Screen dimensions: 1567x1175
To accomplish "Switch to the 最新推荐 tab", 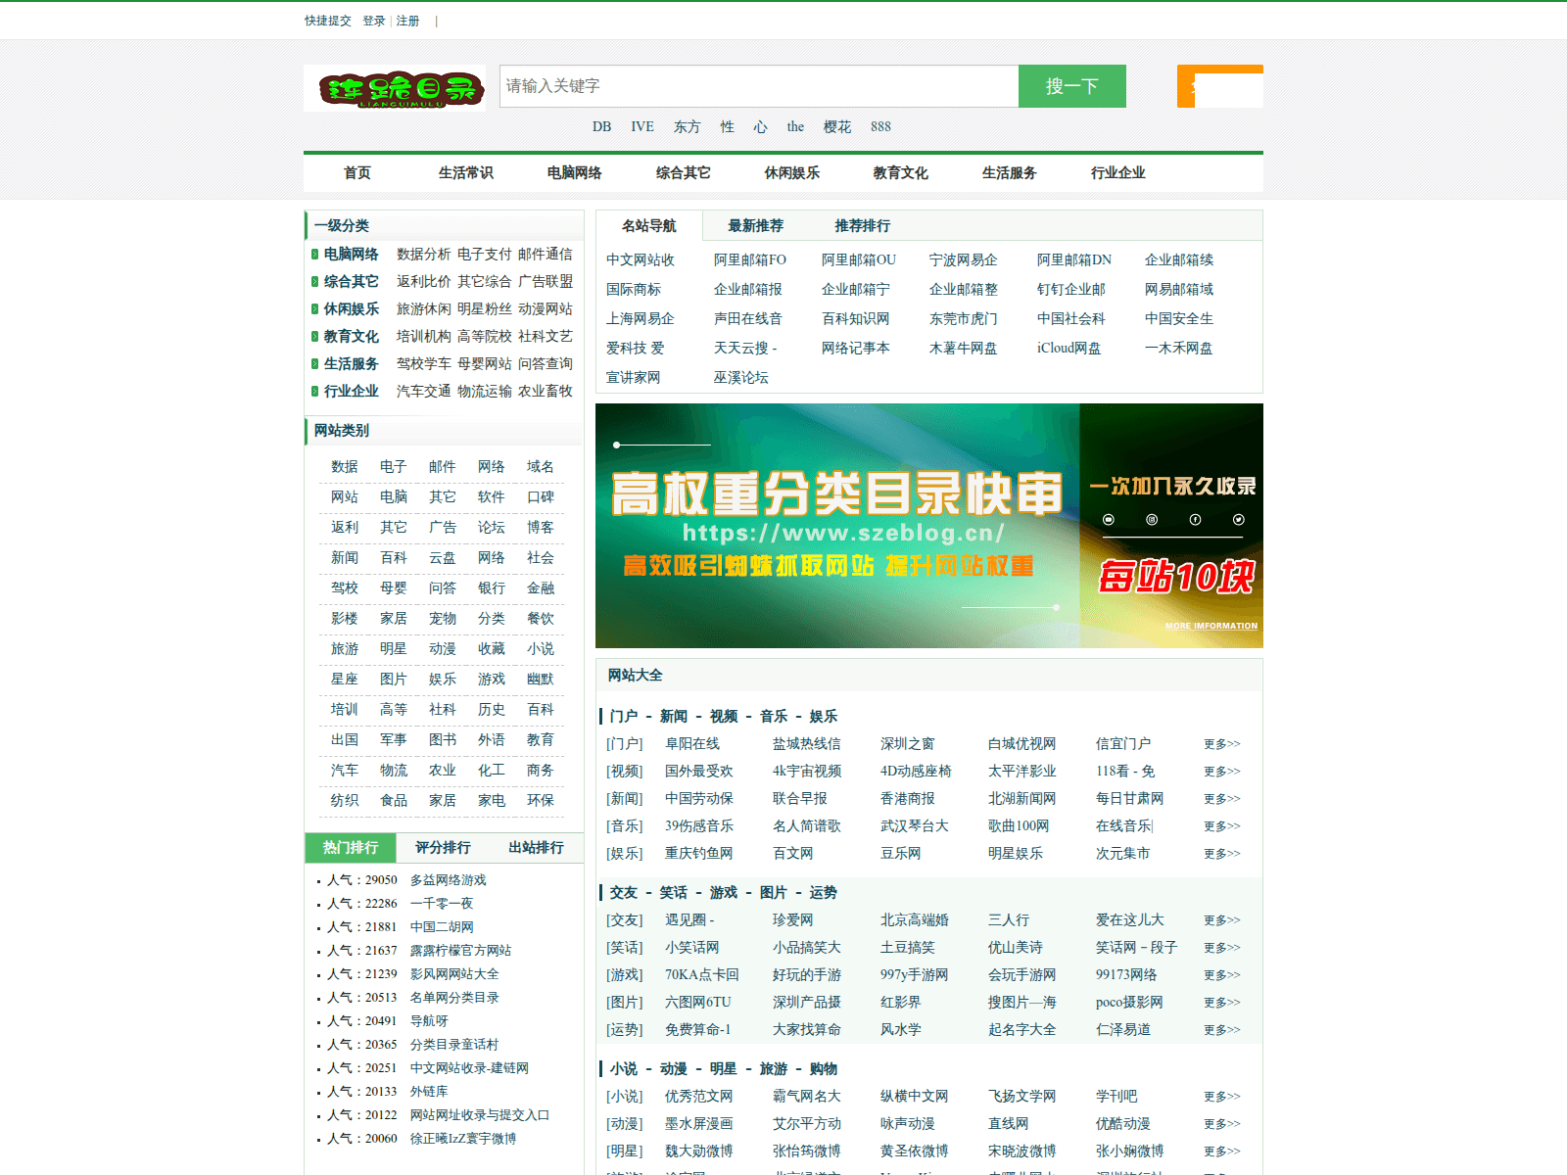I will pyautogui.click(x=755, y=226).
